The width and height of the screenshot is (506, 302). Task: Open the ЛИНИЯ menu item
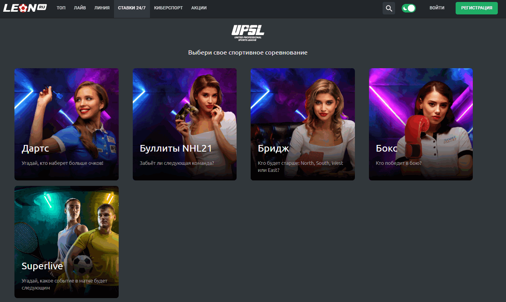click(102, 8)
